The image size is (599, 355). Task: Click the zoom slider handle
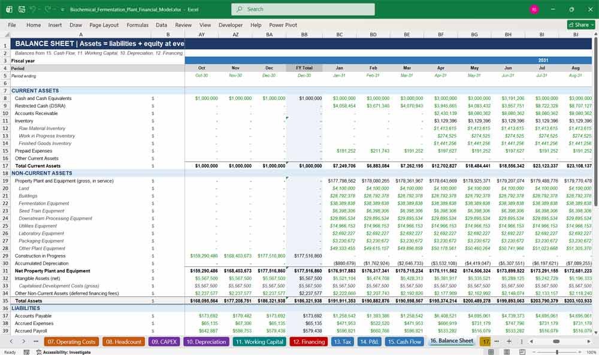[557, 351]
